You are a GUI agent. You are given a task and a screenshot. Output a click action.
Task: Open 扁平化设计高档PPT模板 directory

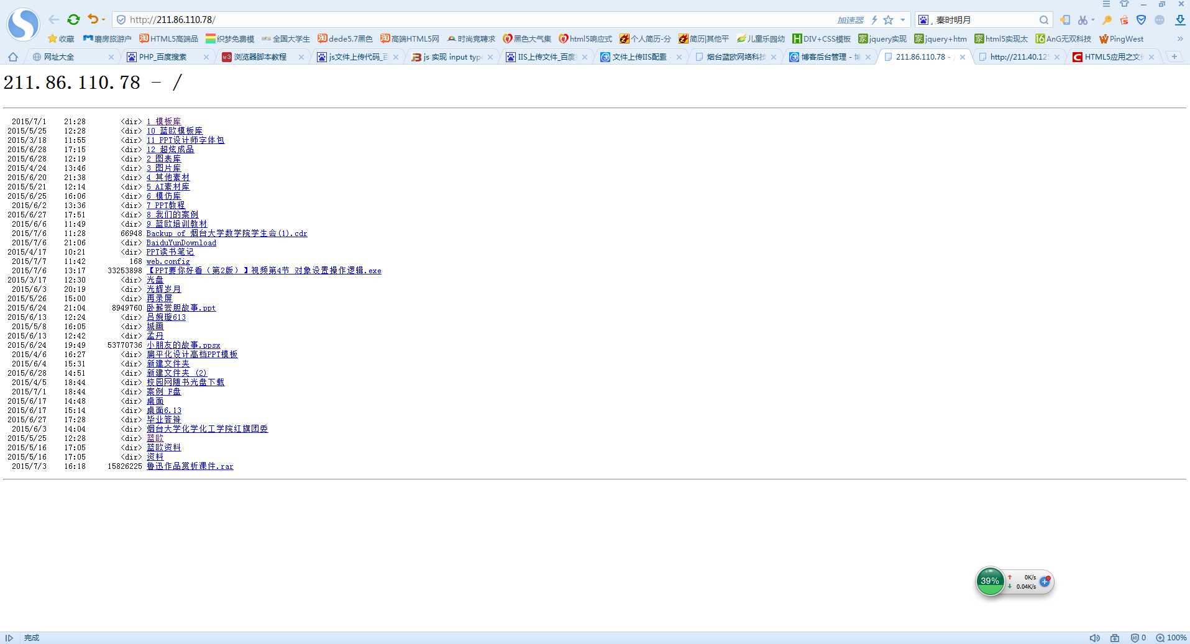192,355
